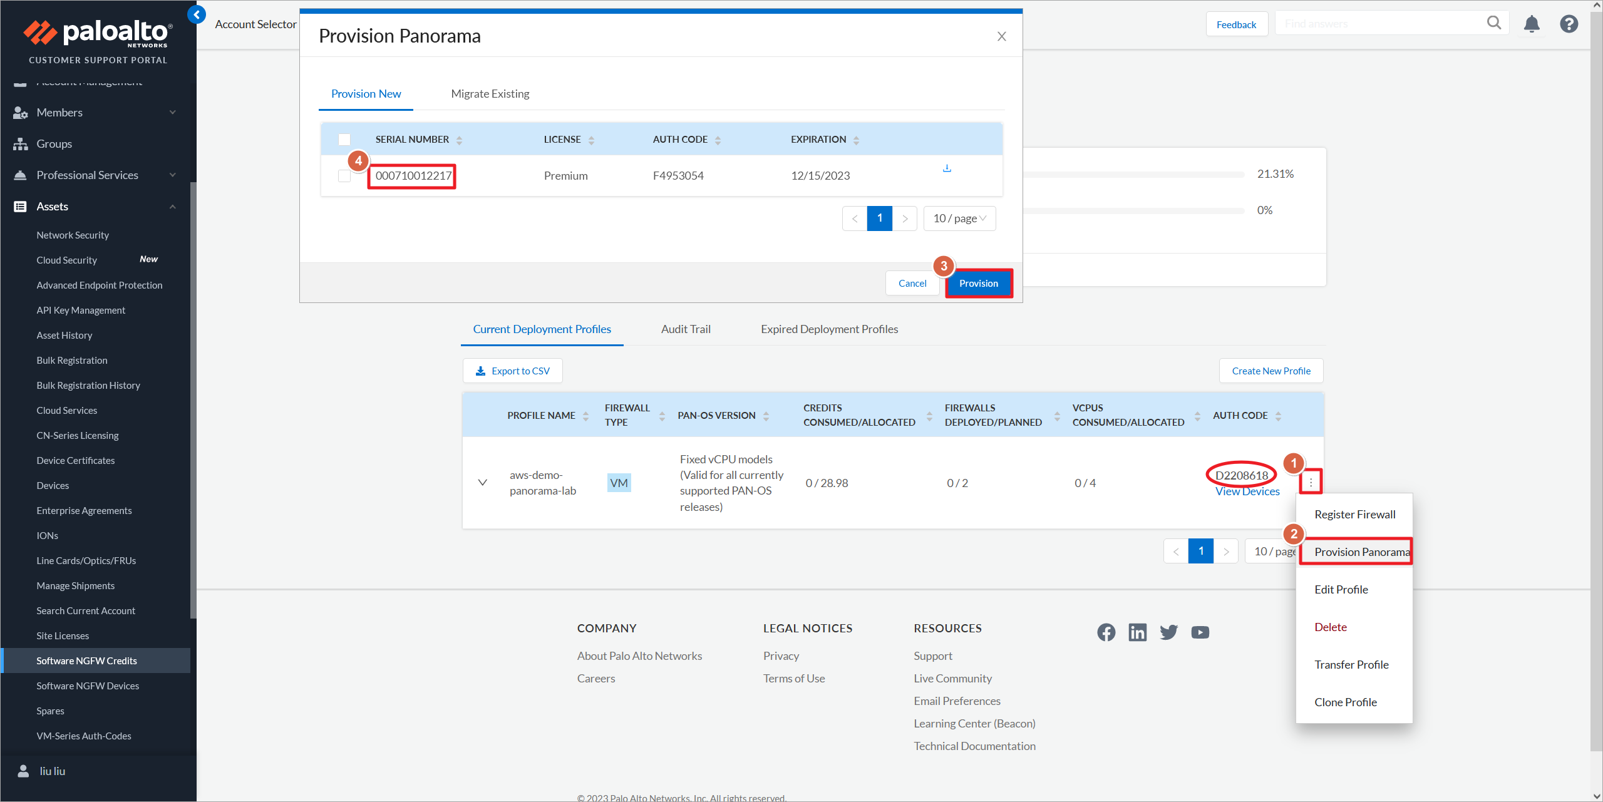Image resolution: width=1603 pixels, height=802 pixels.
Task: Choose Delete from context menu
Action: tap(1354, 627)
